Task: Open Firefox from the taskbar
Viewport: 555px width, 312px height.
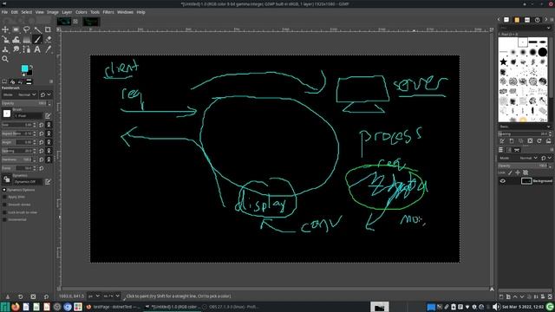Action: 16,307
